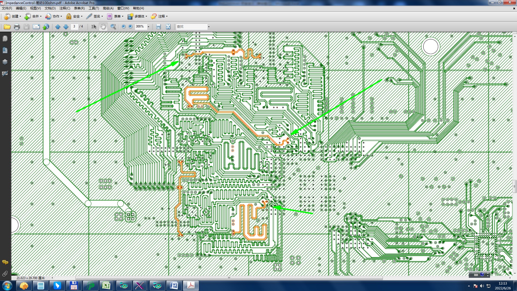This screenshot has width=517, height=291.
Task: Click the horizontal scrollbar thumb
Action: pos(229,278)
